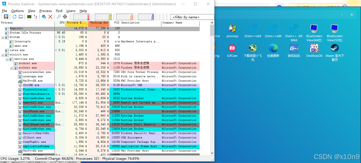Open BlueScreenView(32位) launcher icon
Image resolution: width=361 pixels, height=163 pixels.
click(334, 33)
